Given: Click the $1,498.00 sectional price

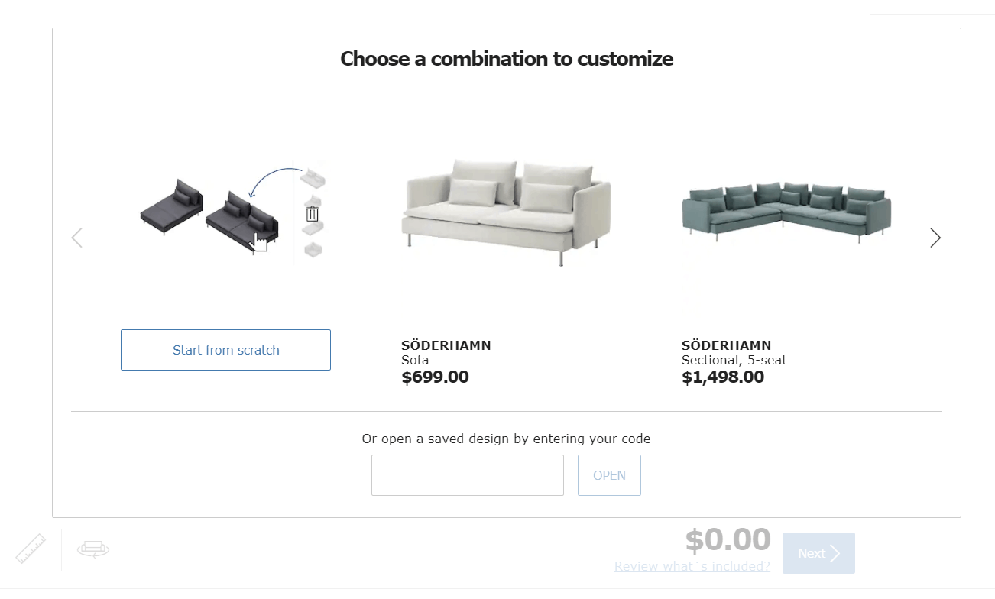Looking at the screenshot, I should [x=722, y=377].
